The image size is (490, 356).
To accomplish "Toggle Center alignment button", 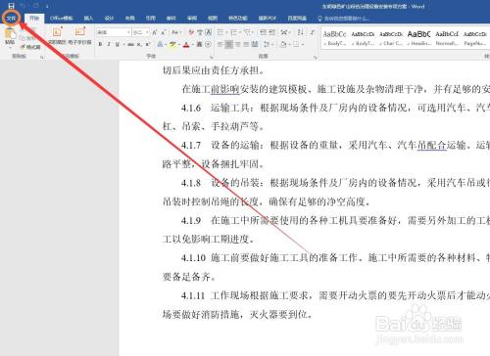I will [229, 44].
